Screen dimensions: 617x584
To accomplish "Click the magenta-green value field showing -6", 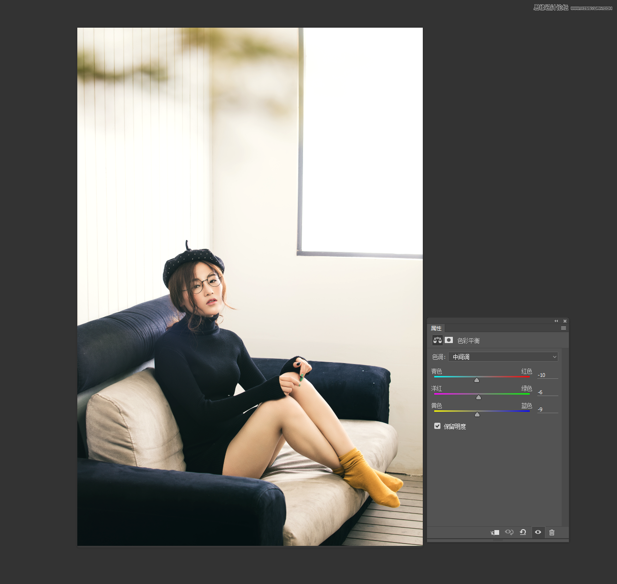I will click(547, 392).
